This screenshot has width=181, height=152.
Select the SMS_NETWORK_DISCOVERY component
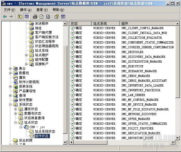pos(139,114)
